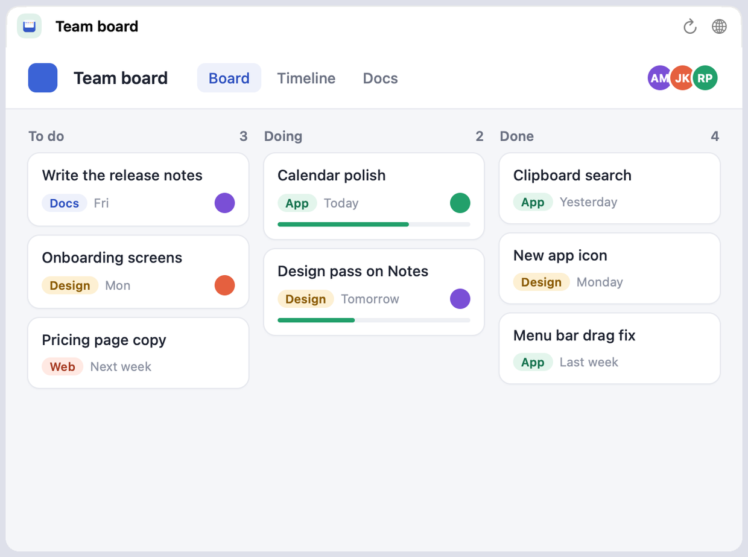Image resolution: width=748 pixels, height=557 pixels.
Task: Open the Pricing page copy card title
Action: [x=104, y=340]
